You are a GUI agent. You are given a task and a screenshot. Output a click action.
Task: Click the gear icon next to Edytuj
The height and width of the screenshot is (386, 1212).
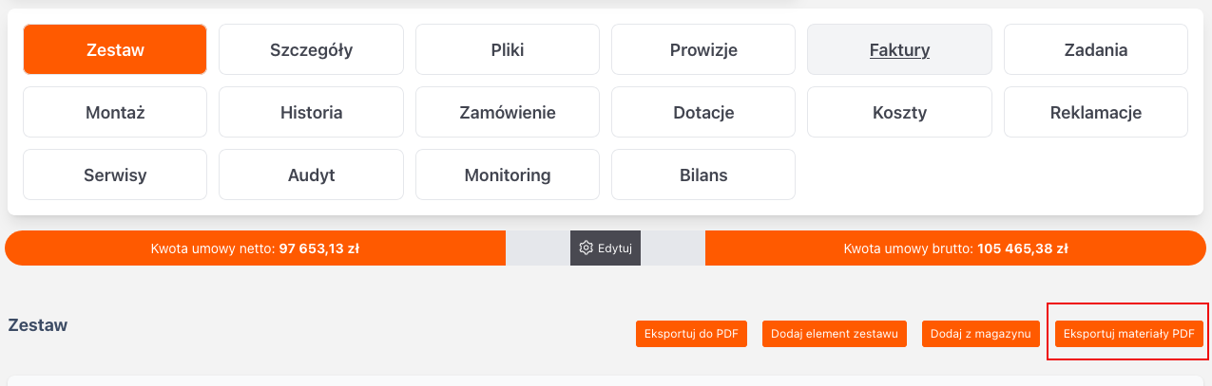(x=586, y=248)
